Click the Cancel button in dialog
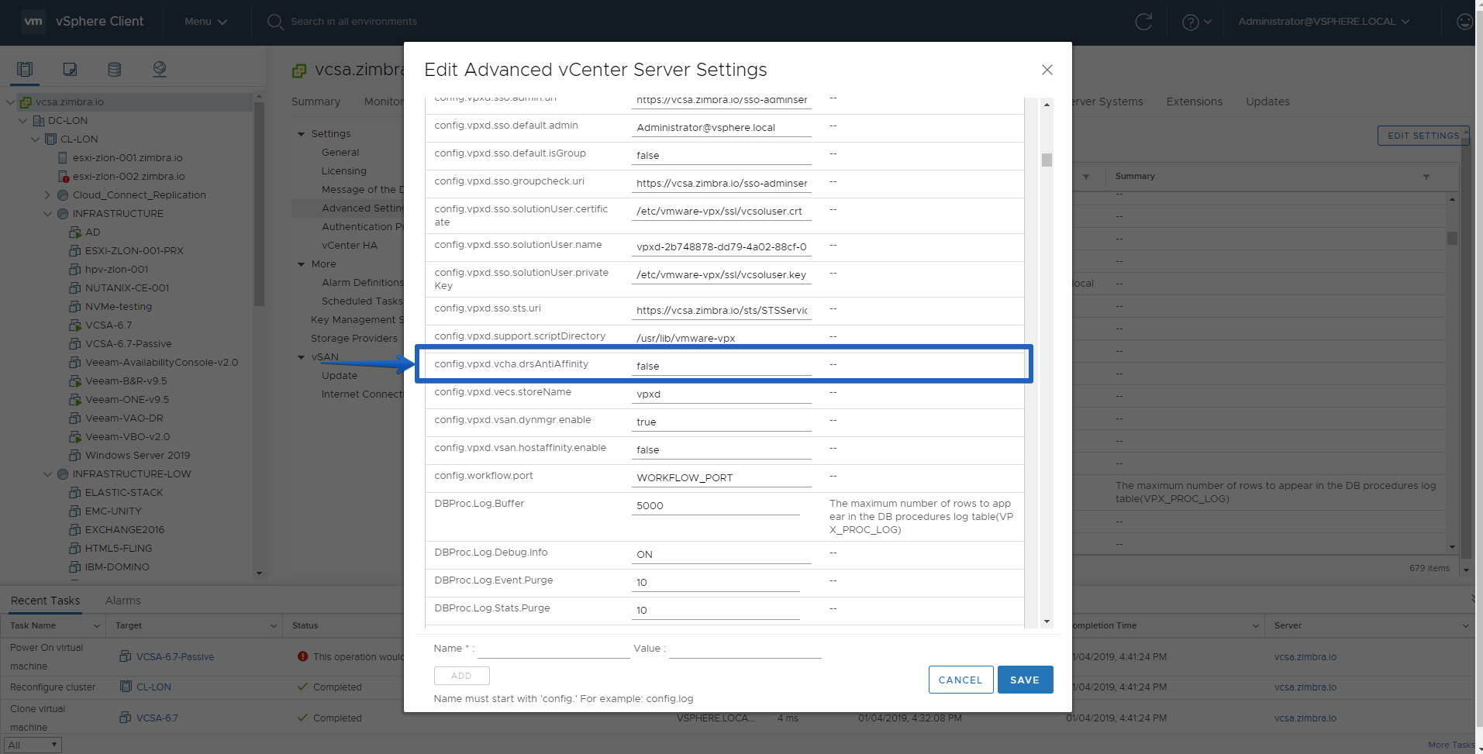The image size is (1483, 754). point(961,680)
